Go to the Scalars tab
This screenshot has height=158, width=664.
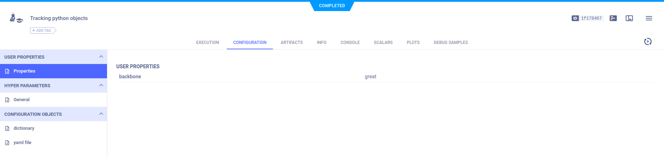coord(383,43)
